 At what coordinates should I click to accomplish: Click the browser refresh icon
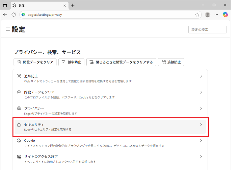[x=13, y=14]
